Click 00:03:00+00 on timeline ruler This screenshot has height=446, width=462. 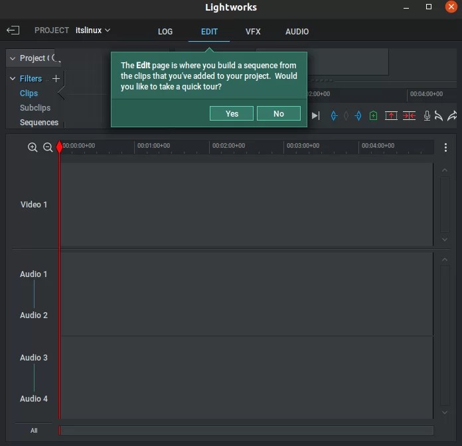[303, 146]
